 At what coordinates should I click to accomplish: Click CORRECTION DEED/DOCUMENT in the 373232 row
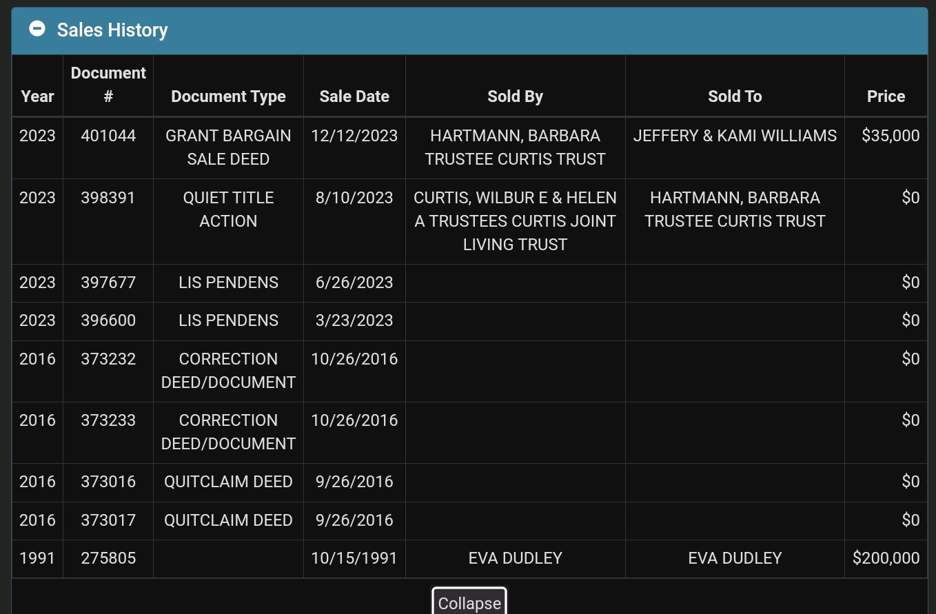point(228,371)
